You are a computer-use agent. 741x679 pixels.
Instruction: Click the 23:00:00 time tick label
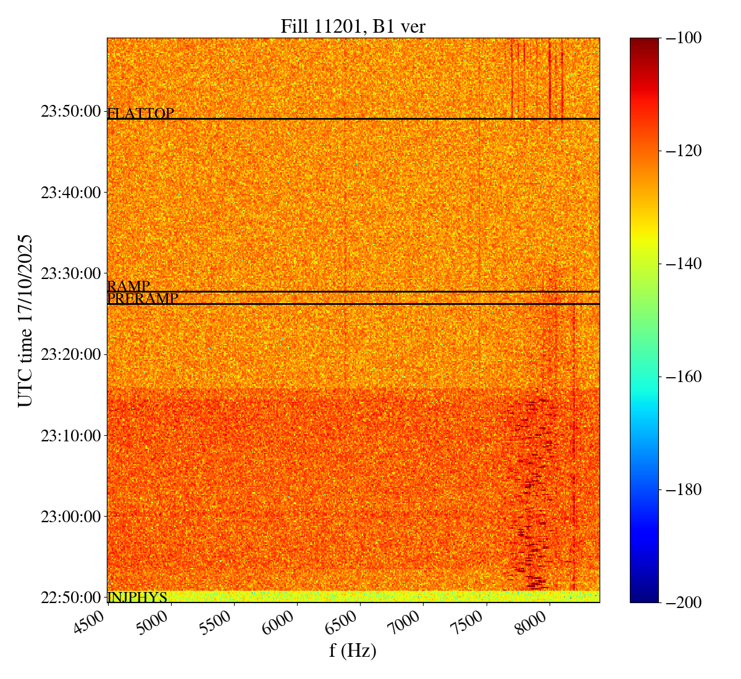coord(70,517)
